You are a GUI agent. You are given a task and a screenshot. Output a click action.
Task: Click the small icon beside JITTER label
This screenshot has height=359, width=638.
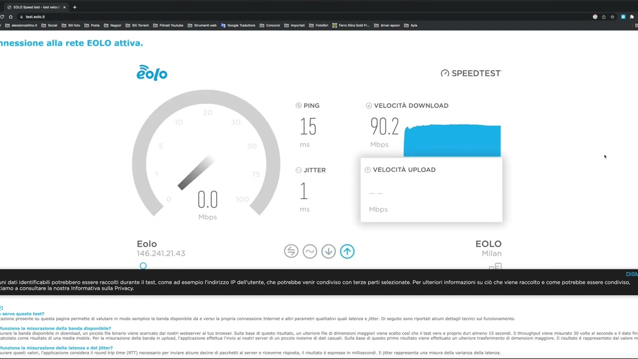coord(299,170)
